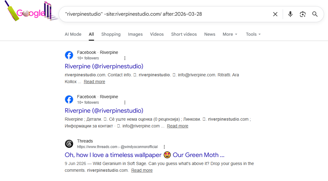Open search by image camera icon

[x=302, y=14]
